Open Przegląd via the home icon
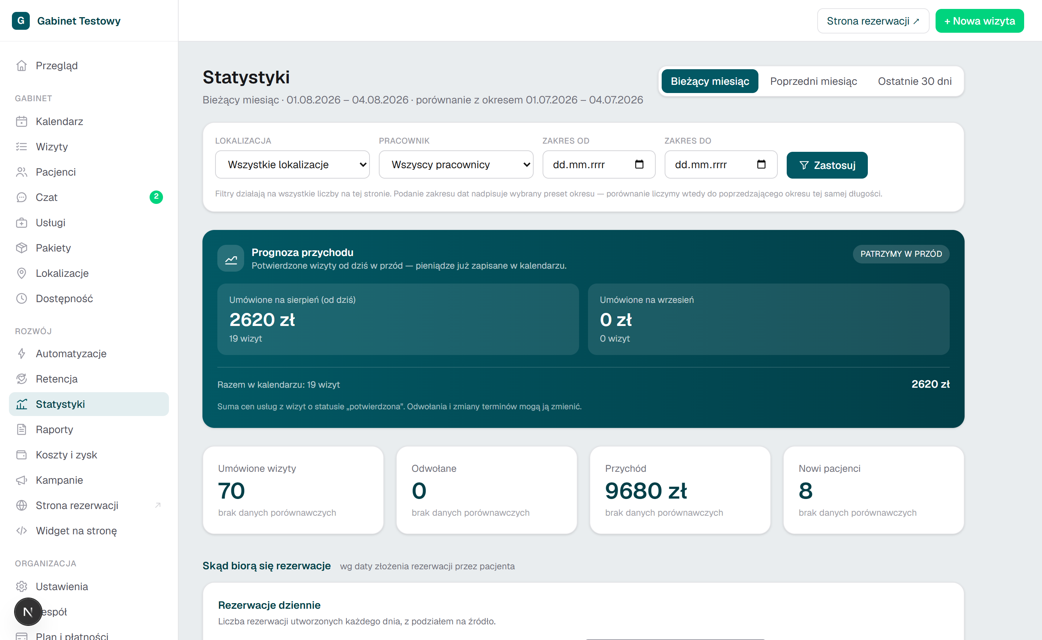This screenshot has width=1042, height=640. coord(22,65)
